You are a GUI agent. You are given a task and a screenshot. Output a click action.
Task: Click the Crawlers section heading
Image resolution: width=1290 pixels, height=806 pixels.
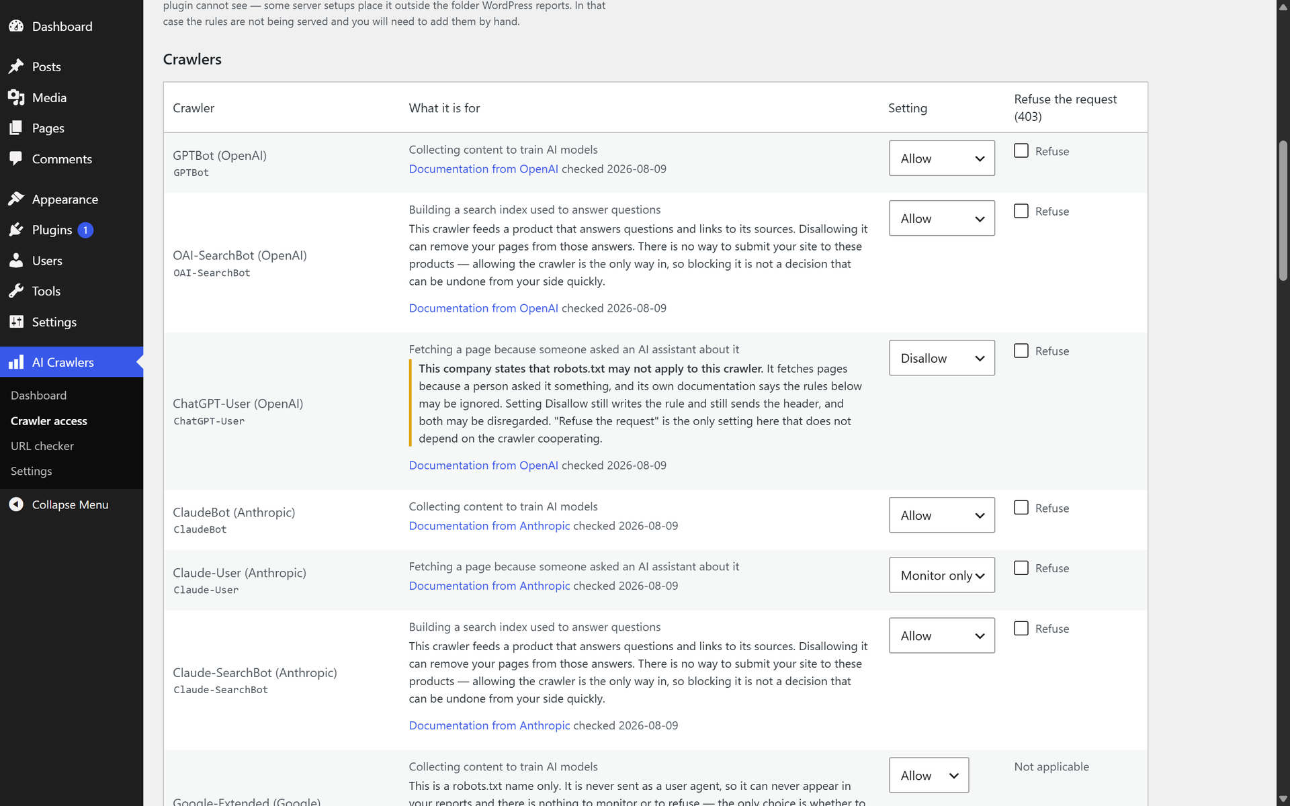click(x=192, y=59)
